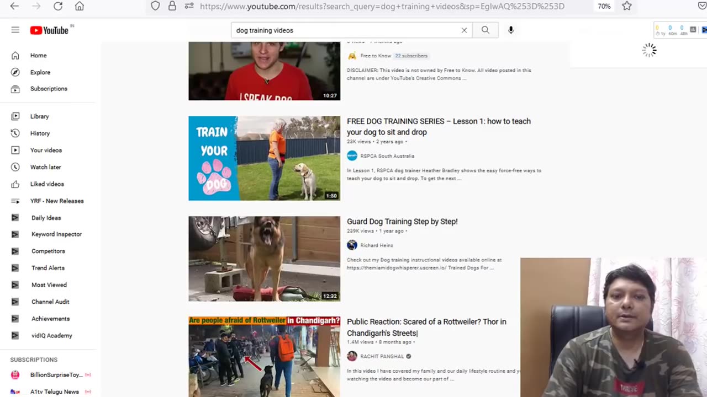Screen dimensions: 707x397
Task: Open Guard Dog Training Step by Step title
Action: point(402,222)
